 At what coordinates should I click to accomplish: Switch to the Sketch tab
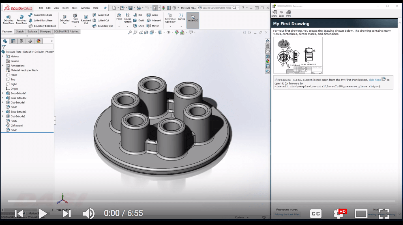click(20, 31)
